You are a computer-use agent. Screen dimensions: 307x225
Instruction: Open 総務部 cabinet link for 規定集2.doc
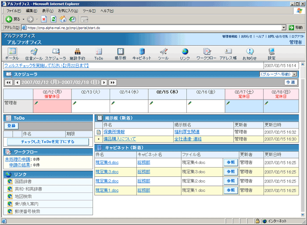pyautogui.click(x=144, y=181)
